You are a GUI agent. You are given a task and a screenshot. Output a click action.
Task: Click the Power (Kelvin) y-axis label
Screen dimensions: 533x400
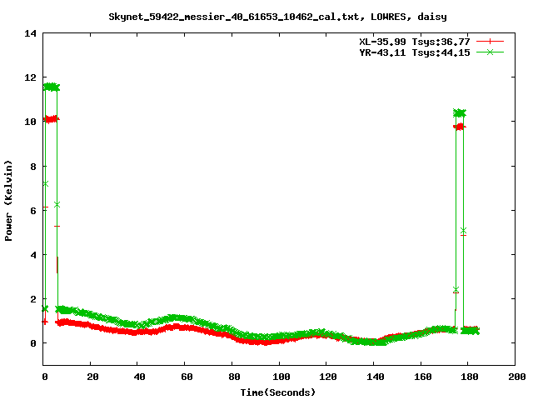click(8, 201)
